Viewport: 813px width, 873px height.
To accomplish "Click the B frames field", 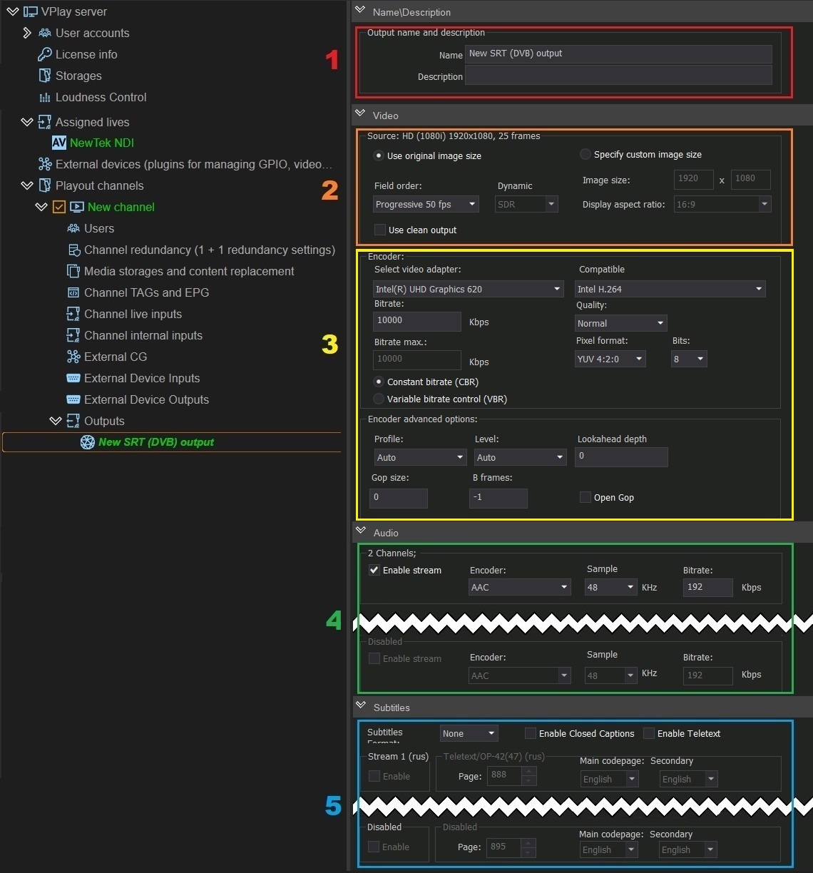I will (x=498, y=498).
